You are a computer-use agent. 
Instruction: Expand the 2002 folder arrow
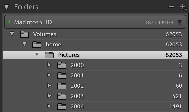click(x=49, y=86)
